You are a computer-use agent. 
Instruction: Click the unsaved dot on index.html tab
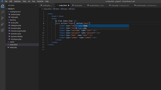[68, 5]
